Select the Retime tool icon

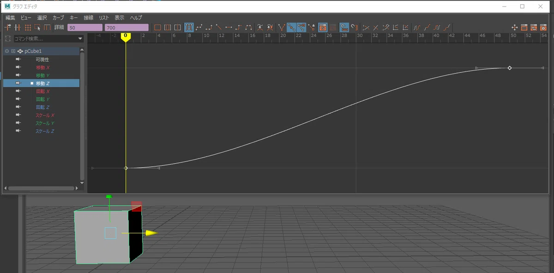pyautogui.click(x=47, y=27)
